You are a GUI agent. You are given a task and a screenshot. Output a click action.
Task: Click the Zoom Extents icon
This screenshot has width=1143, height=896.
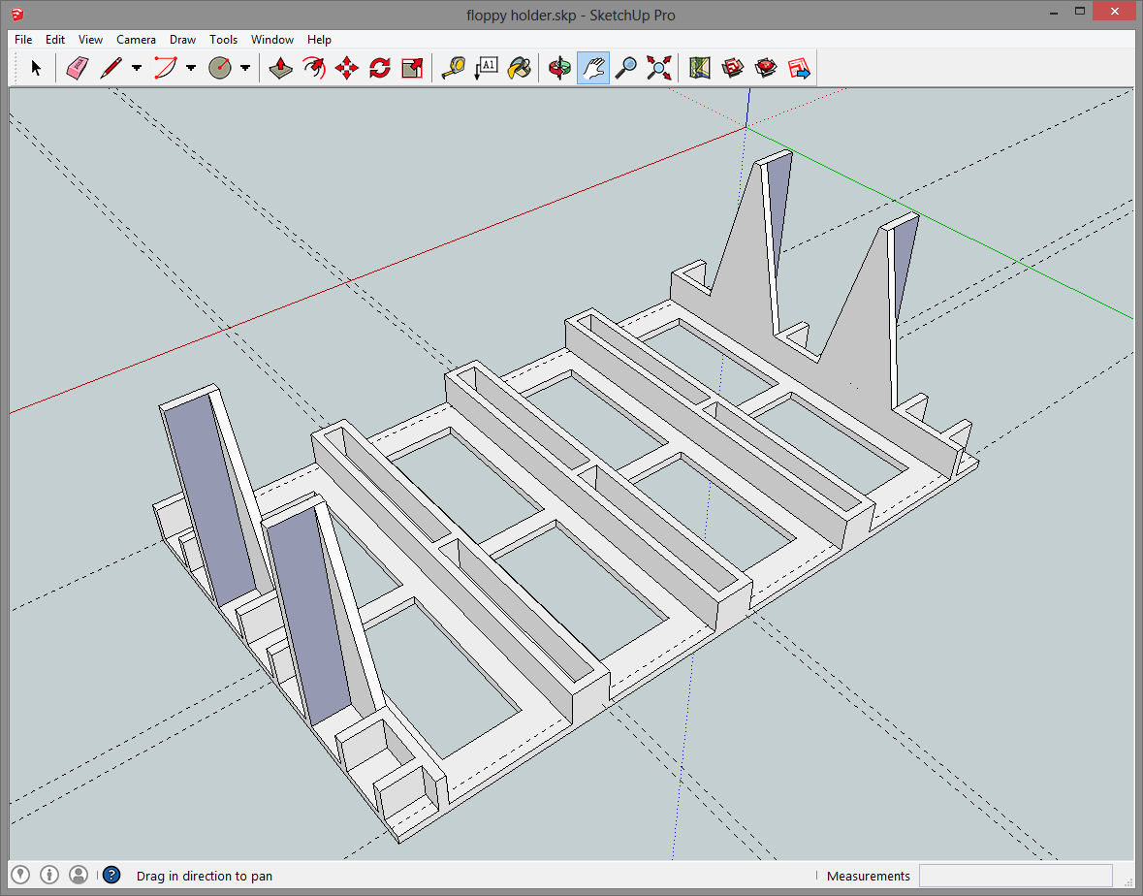pos(660,68)
